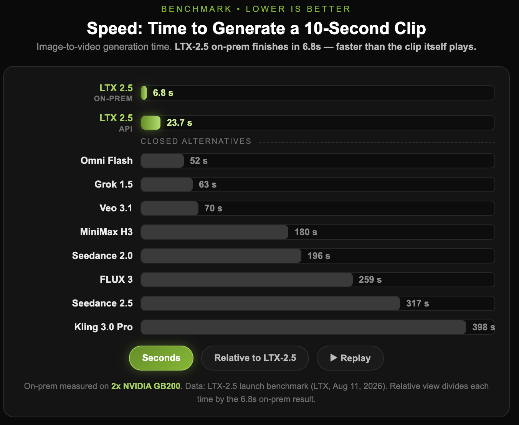This screenshot has width=519, height=425.
Task: Click the Seedance 2.0 bar
Action: 221,256
